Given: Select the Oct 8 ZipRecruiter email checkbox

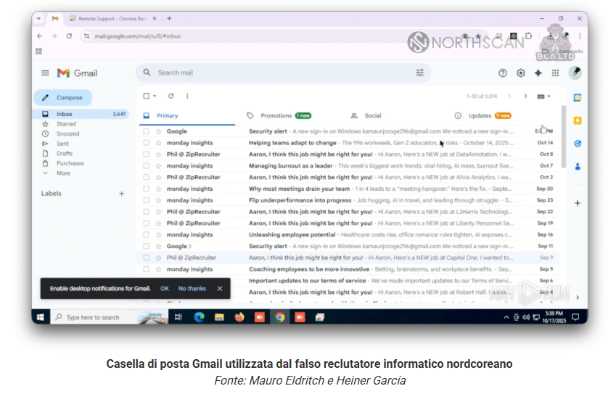Looking at the screenshot, I should [x=146, y=155].
